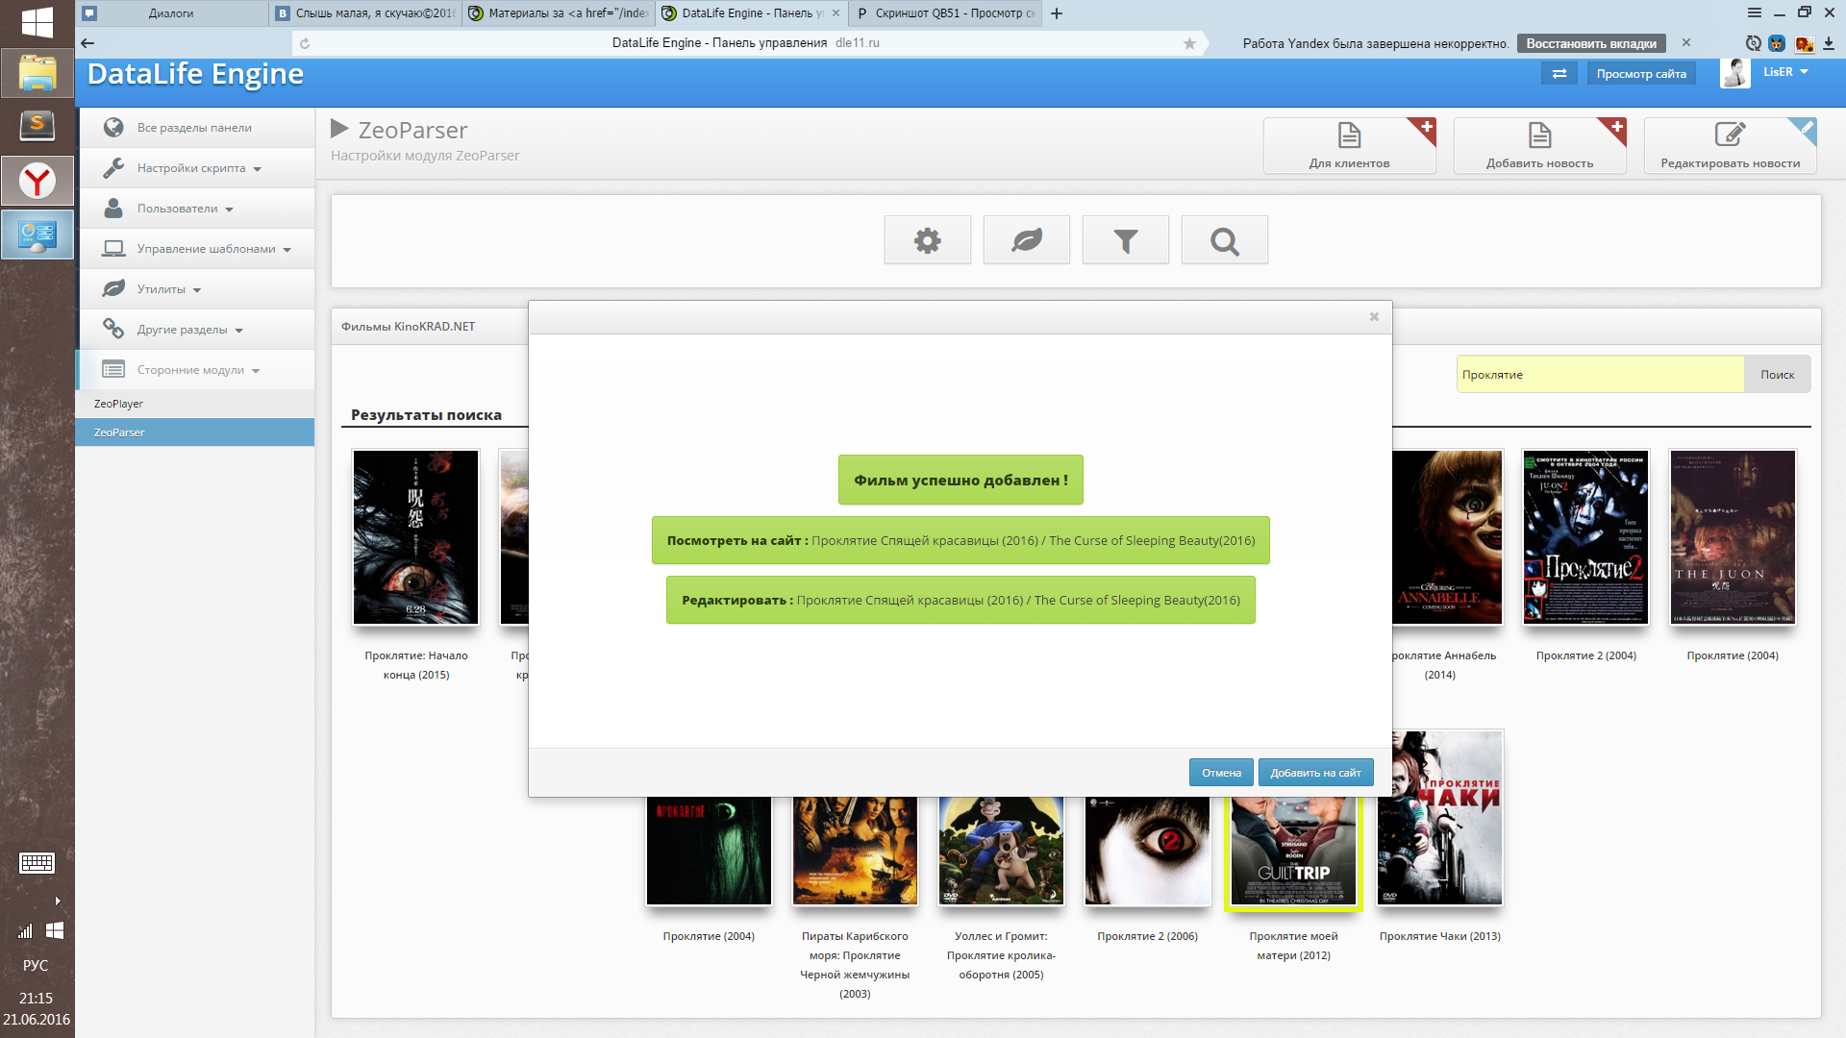1846x1038 pixels.
Task: Close the modal dialog with X
Action: (1374, 317)
